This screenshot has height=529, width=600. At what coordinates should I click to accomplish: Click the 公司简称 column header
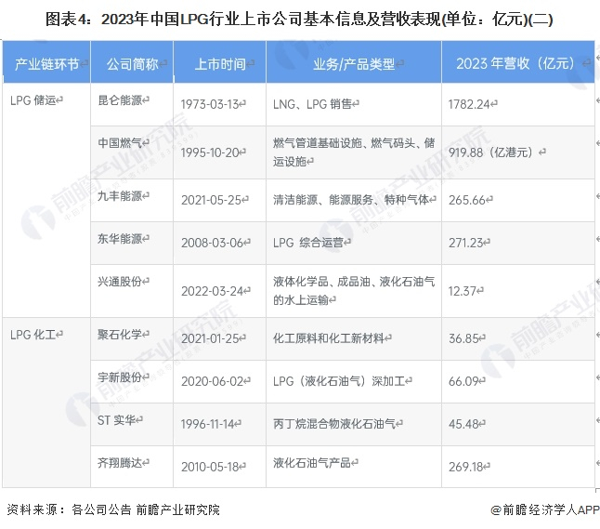coord(132,63)
